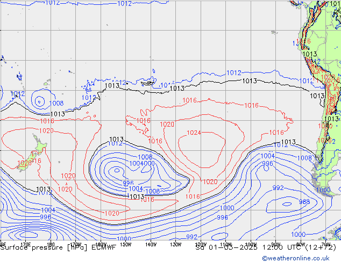This screenshot has height=263, width=341.
Task: Click the overlapping '1004000' isobar label
Action: [142, 163]
